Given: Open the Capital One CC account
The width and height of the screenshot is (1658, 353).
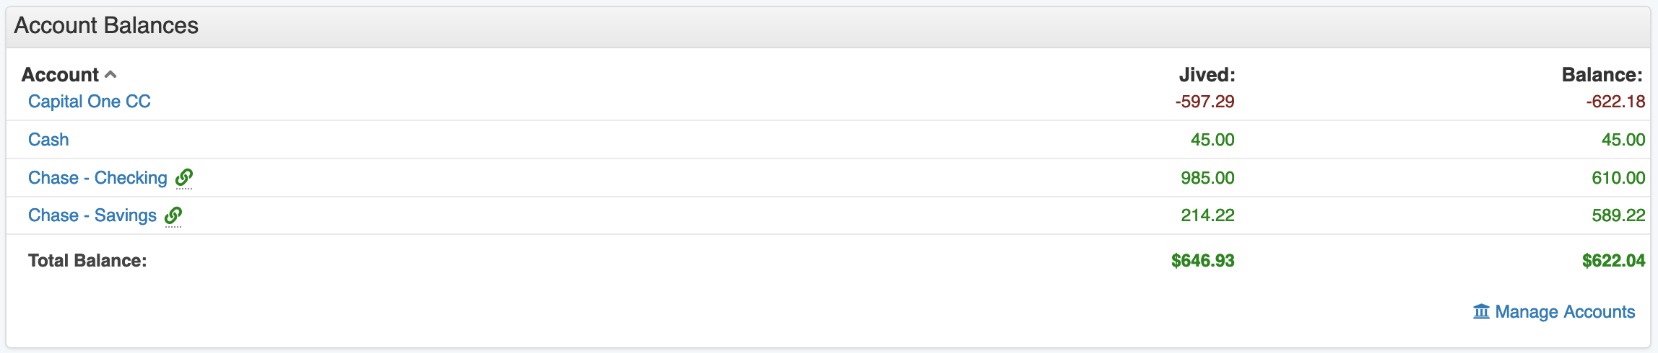Looking at the screenshot, I should click(89, 102).
